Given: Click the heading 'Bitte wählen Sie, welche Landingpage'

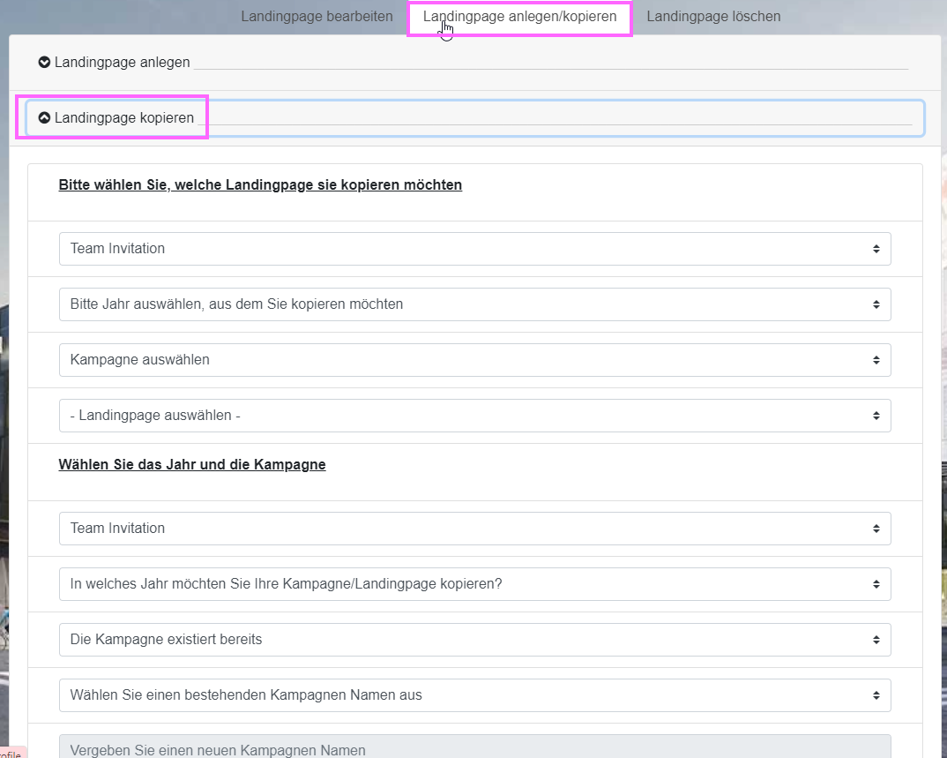Looking at the screenshot, I should click(x=260, y=185).
